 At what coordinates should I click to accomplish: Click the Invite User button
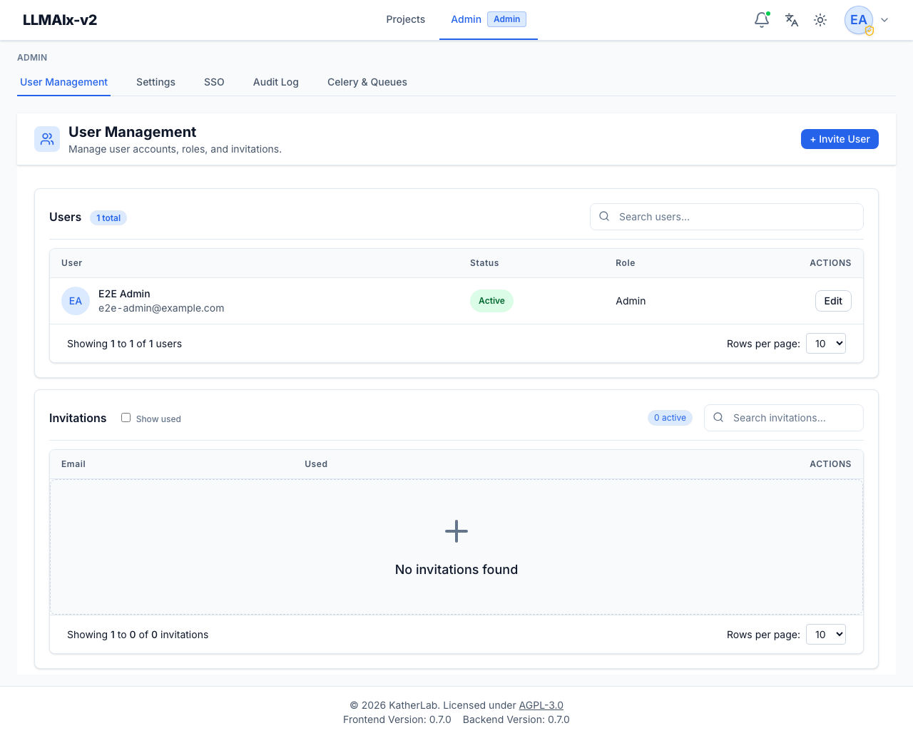(x=840, y=139)
